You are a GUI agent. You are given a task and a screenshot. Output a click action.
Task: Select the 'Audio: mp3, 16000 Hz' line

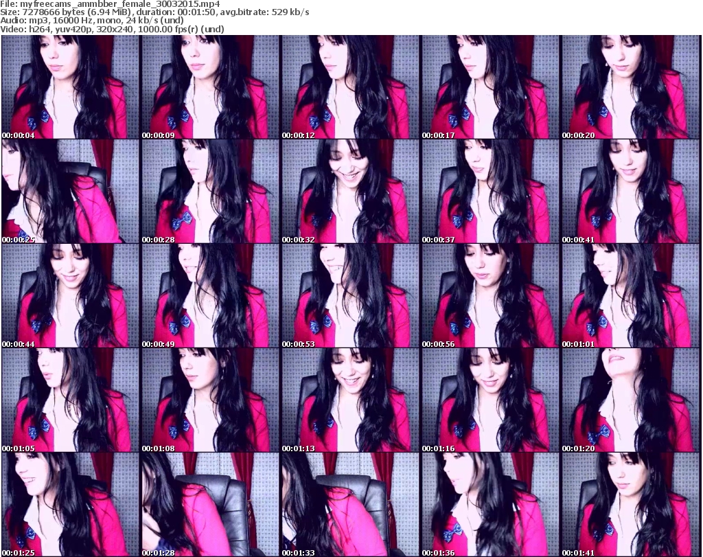click(x=92, y=21)
